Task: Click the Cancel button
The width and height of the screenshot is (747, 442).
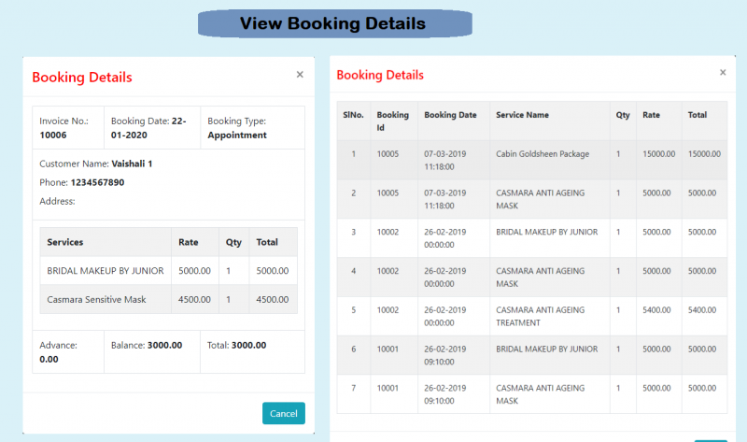Action: [x=283, y=413]
